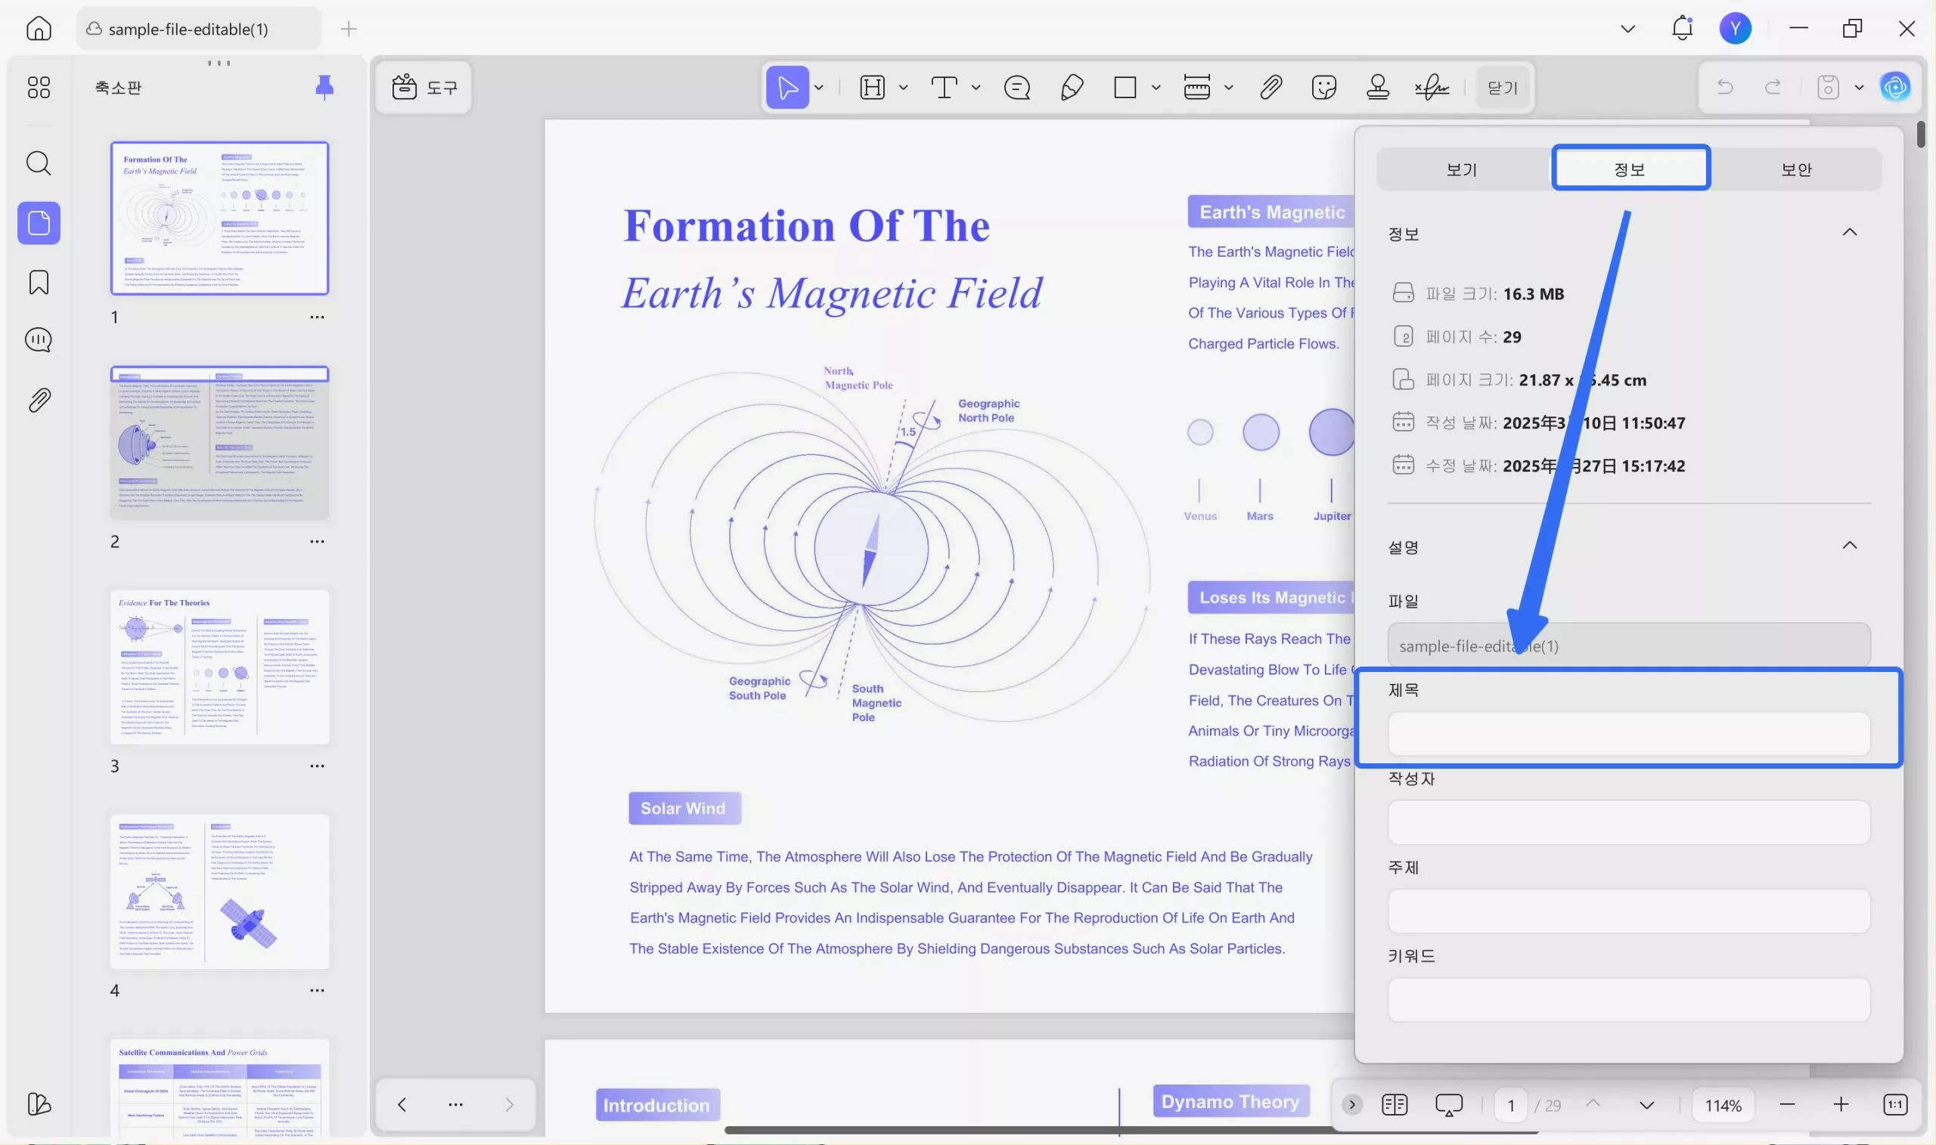1936x1145 pixels.
Task: Click the page number field
Action: [1511, 1105]
